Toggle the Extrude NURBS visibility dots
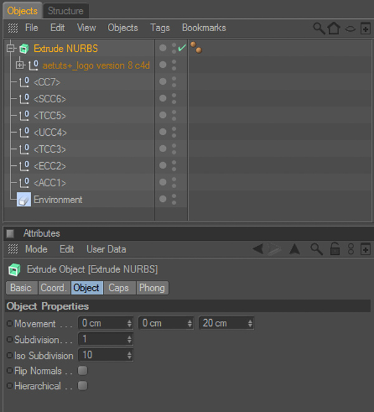 tap(174, 49)
